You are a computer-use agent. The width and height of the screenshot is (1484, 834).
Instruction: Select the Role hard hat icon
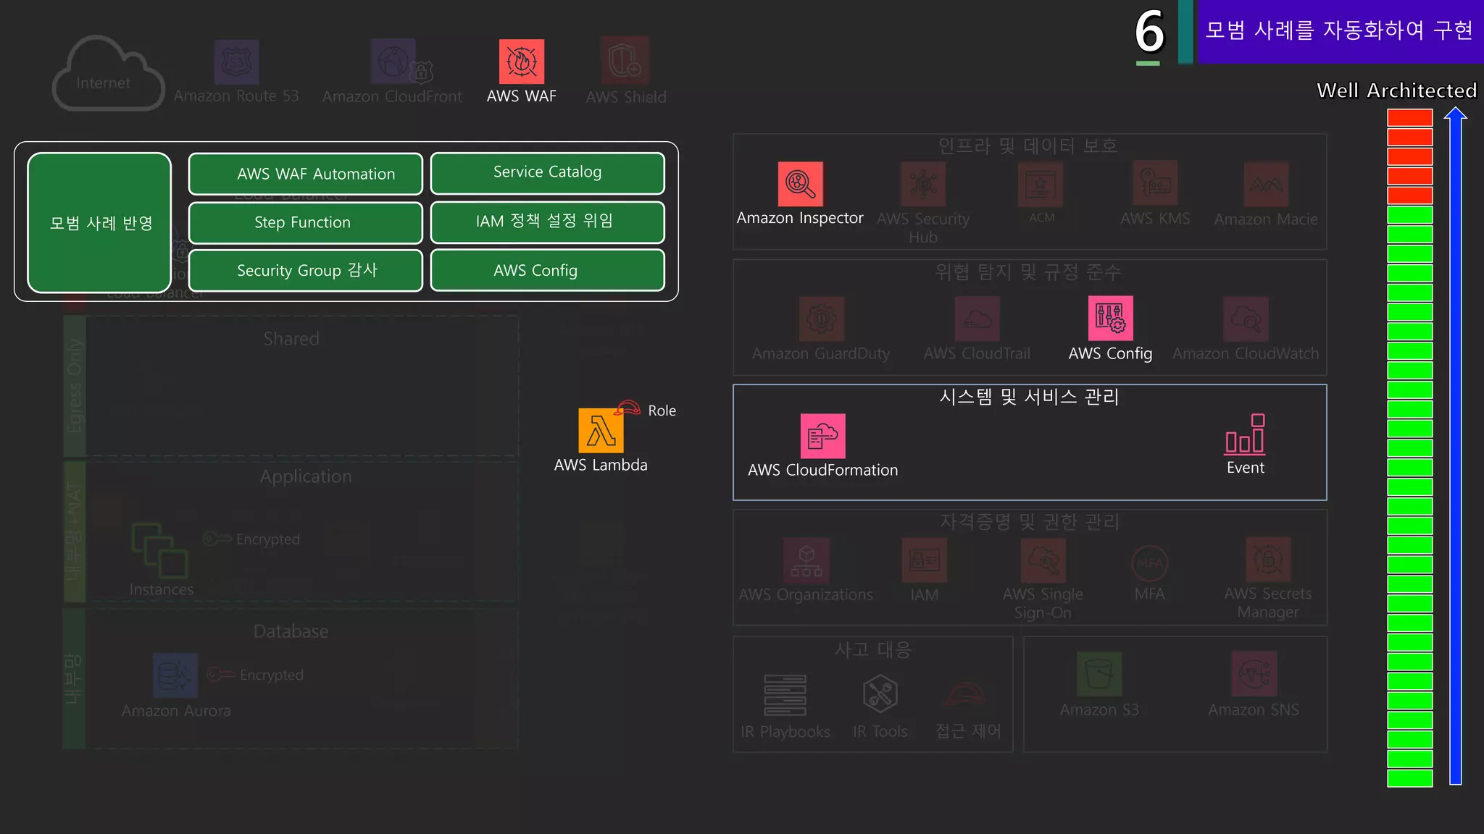coord(628,408)
